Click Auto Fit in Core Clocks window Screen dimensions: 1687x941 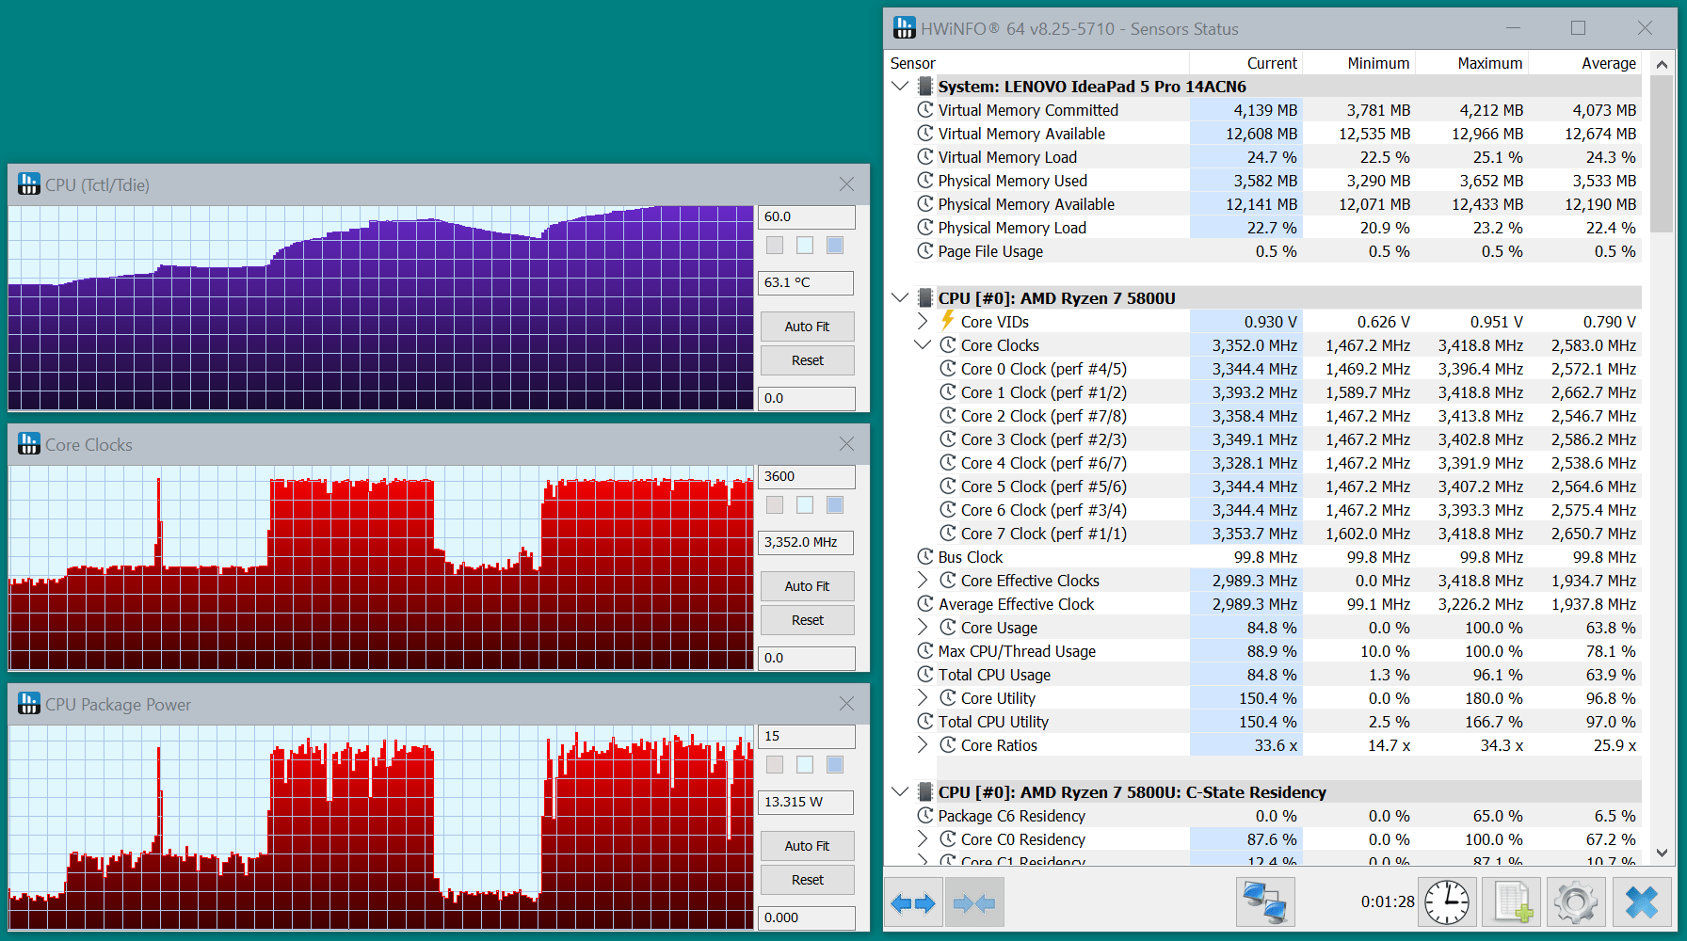click(807, 586)
